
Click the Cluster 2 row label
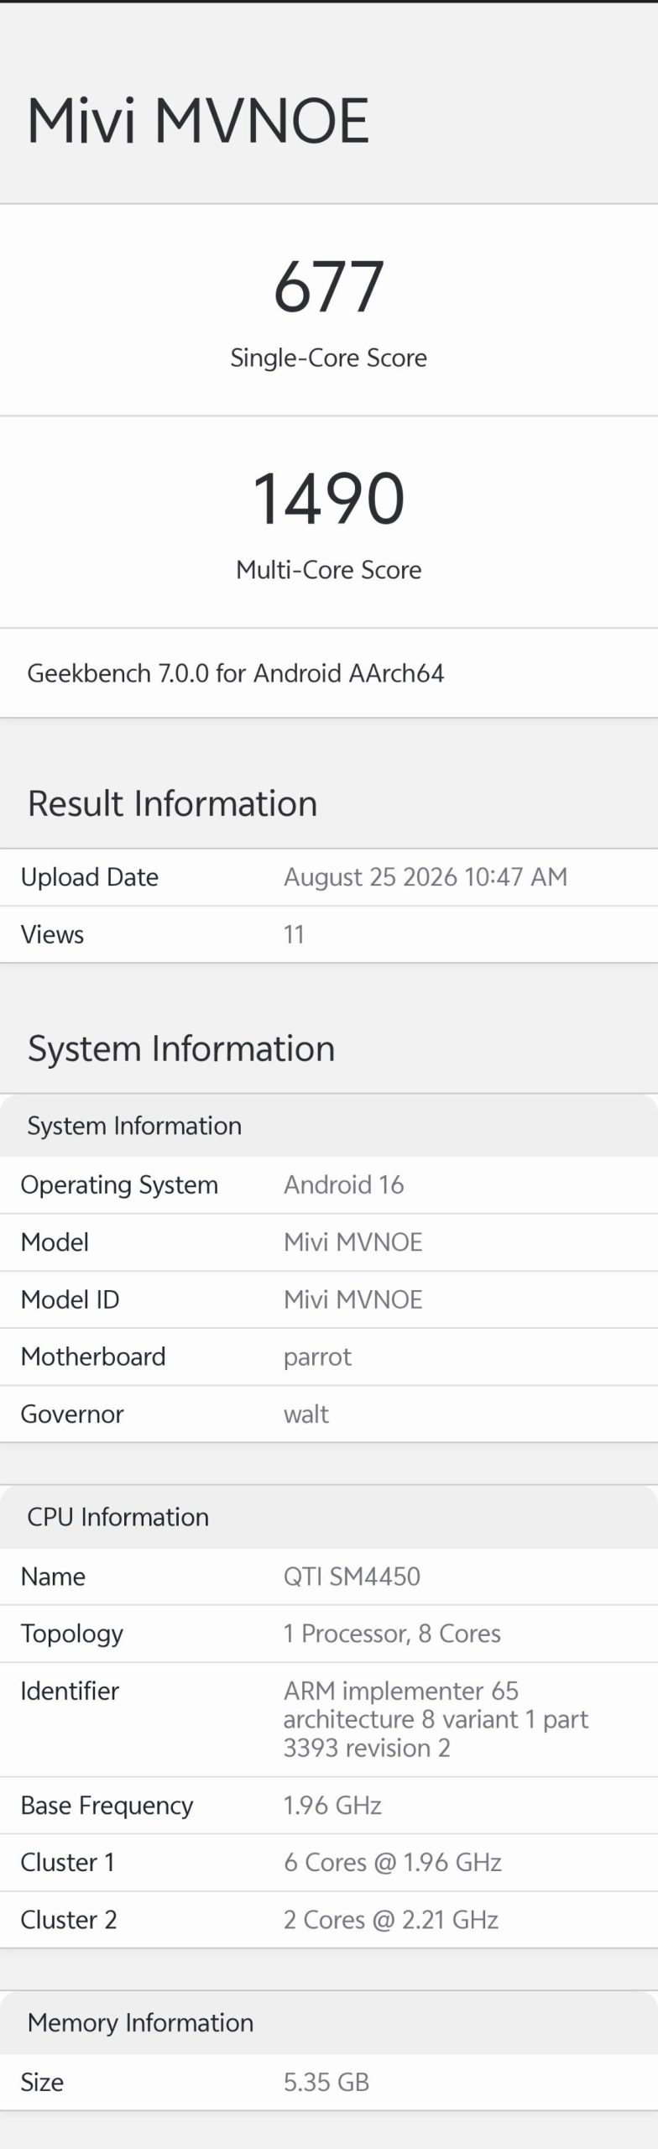[x=69, y=1920]
